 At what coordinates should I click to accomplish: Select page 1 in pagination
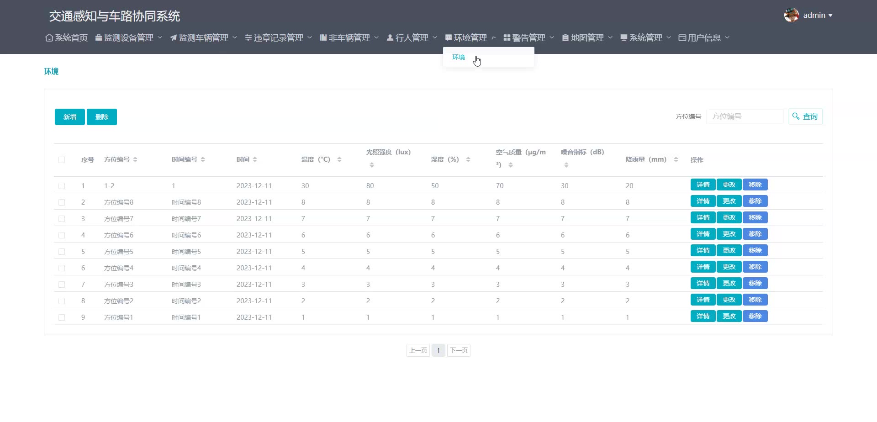pos(438,350)
